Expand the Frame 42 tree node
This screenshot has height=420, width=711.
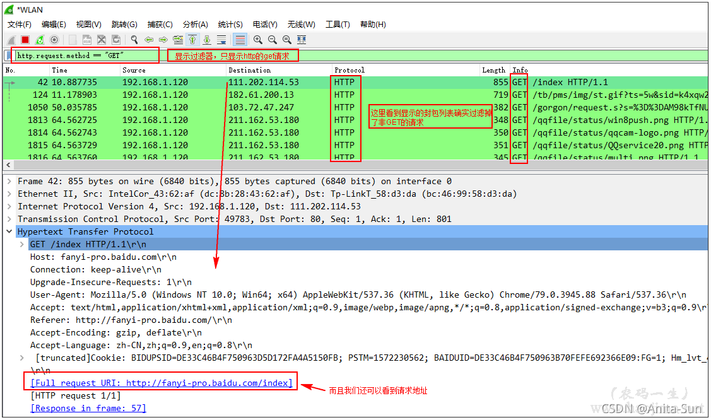point(9,181)
